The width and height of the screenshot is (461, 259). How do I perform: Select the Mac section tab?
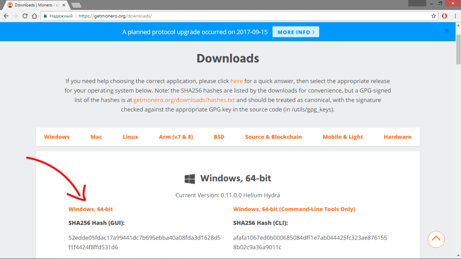tap(96, 137)
